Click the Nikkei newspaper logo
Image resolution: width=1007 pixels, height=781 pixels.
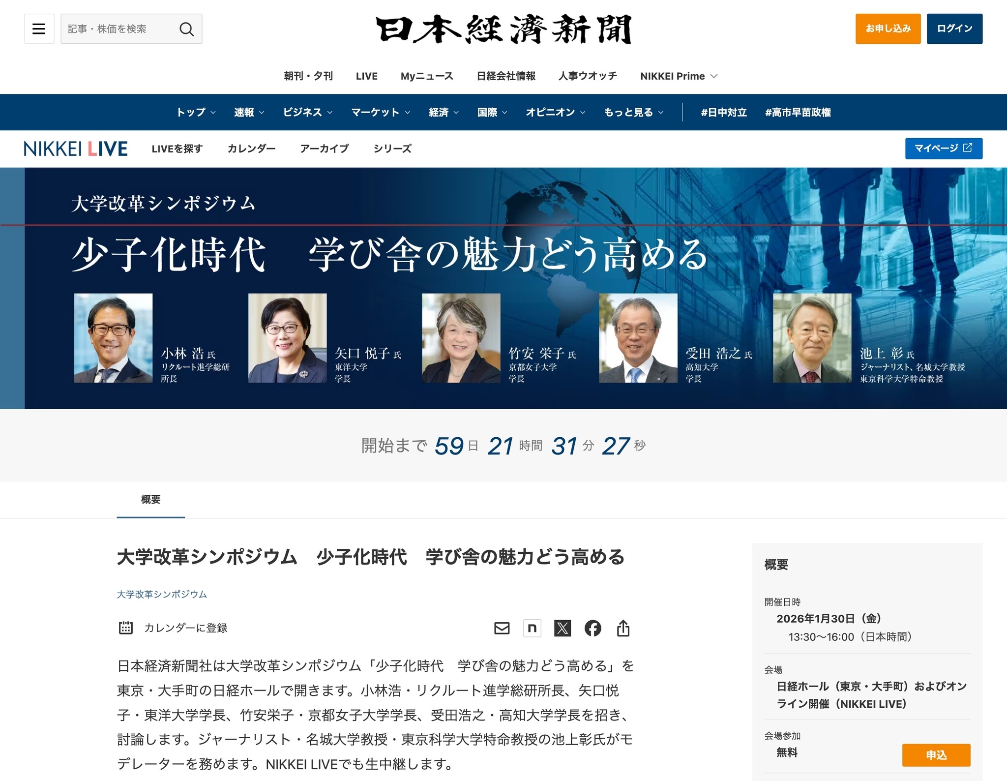coord(503,29)
